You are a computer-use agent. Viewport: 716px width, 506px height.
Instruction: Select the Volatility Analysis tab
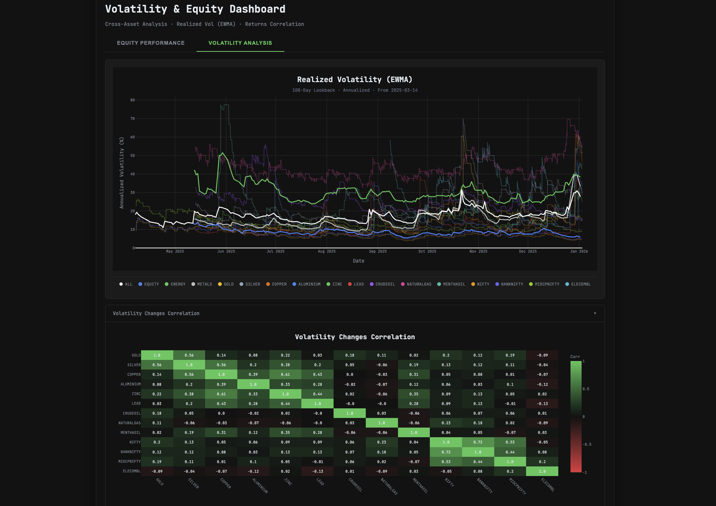(x=240, y=43)
